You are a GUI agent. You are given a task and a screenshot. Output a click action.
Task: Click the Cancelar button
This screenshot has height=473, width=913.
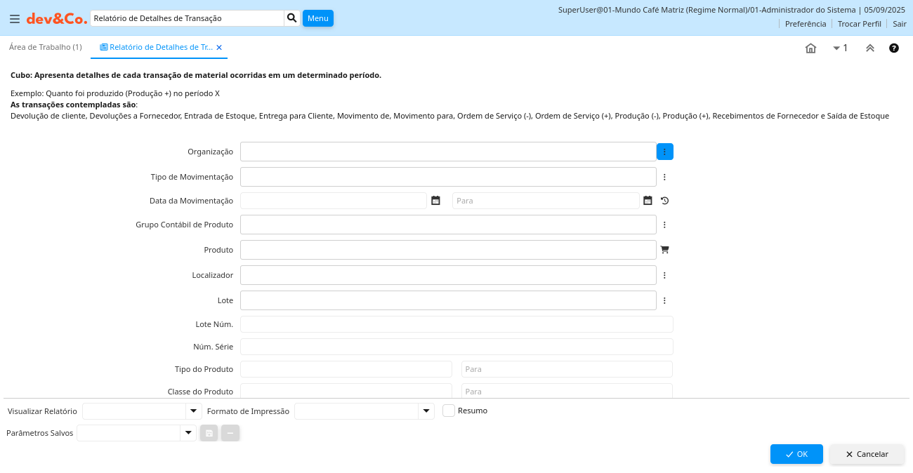point(867,454)
